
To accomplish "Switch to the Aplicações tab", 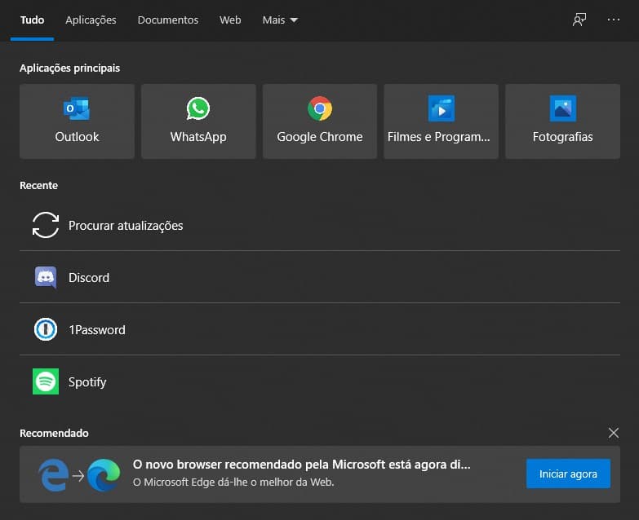I will click(91, 20).
